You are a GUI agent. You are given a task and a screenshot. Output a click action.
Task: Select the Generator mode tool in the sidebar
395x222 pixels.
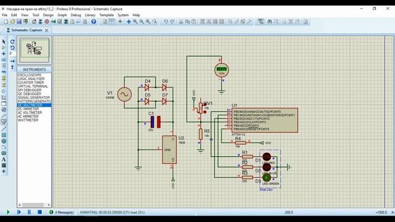[x=4, y=110]
